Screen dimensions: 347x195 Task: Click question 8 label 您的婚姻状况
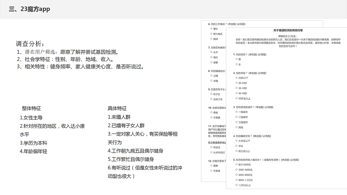(x=217, y=71)
